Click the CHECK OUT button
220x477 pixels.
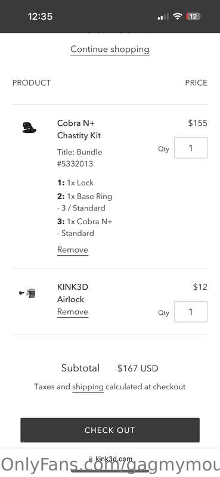110,430
